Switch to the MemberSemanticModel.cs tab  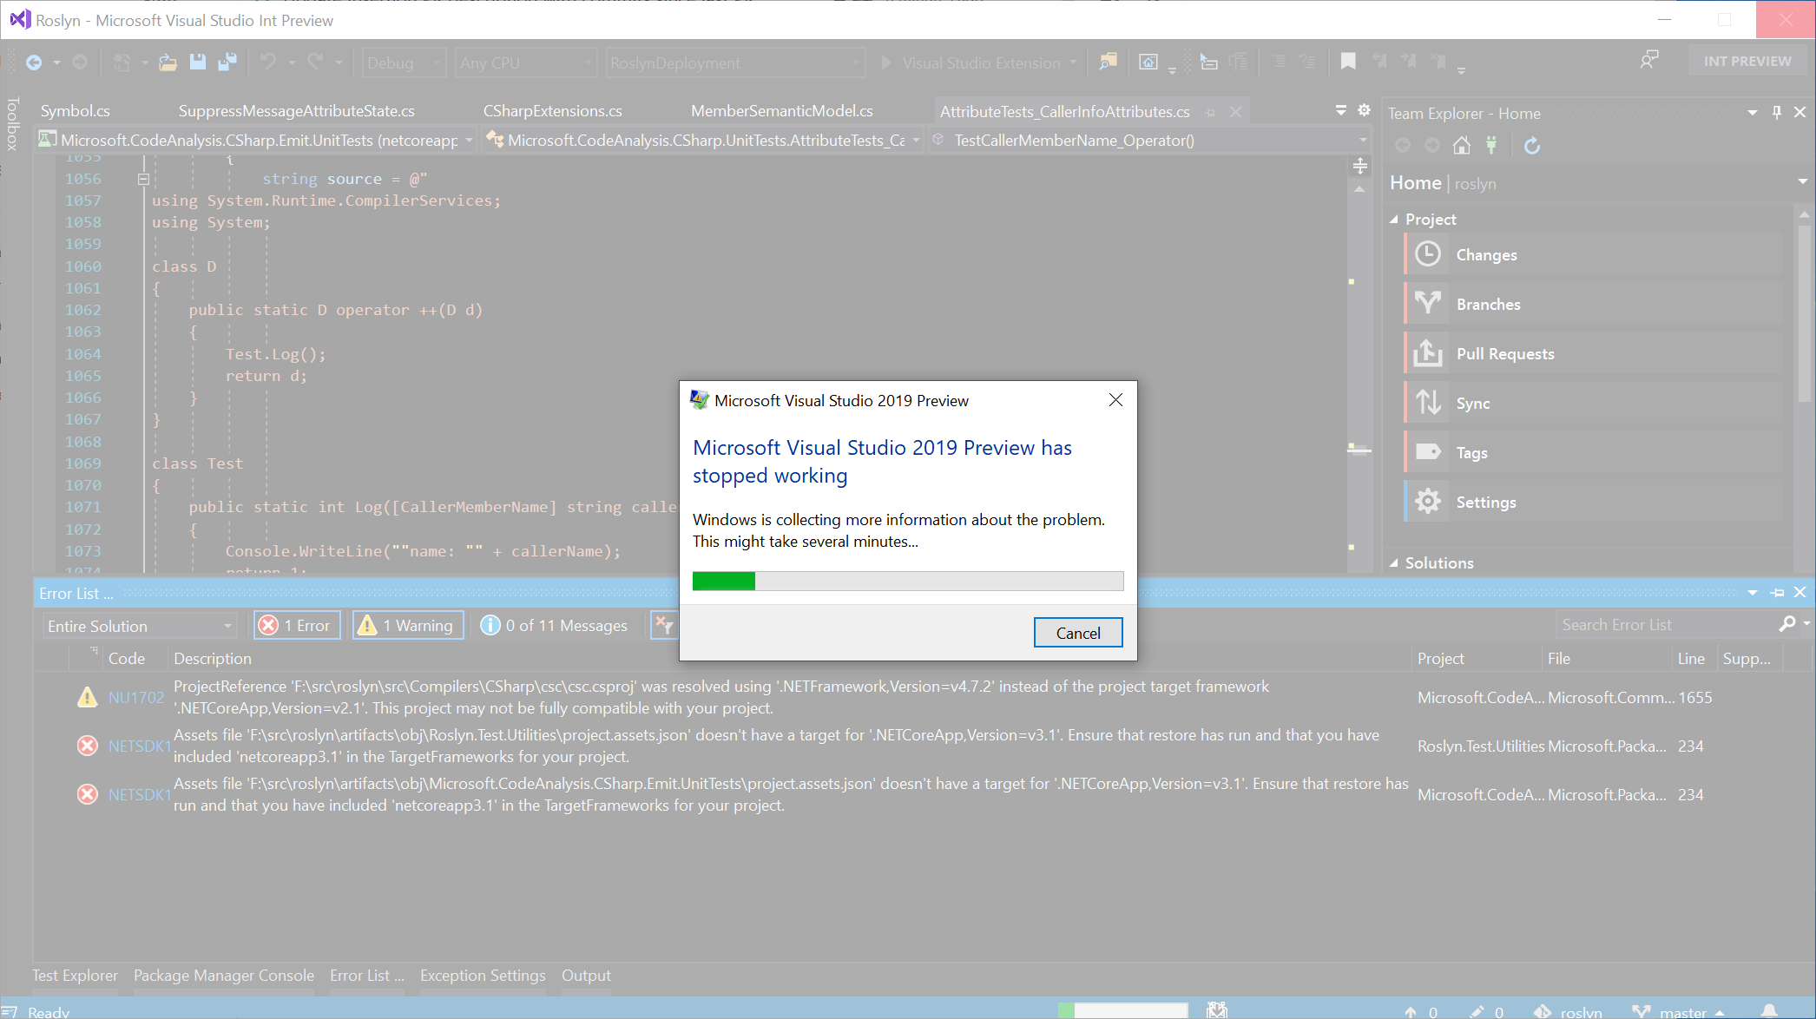pos(782,111)
